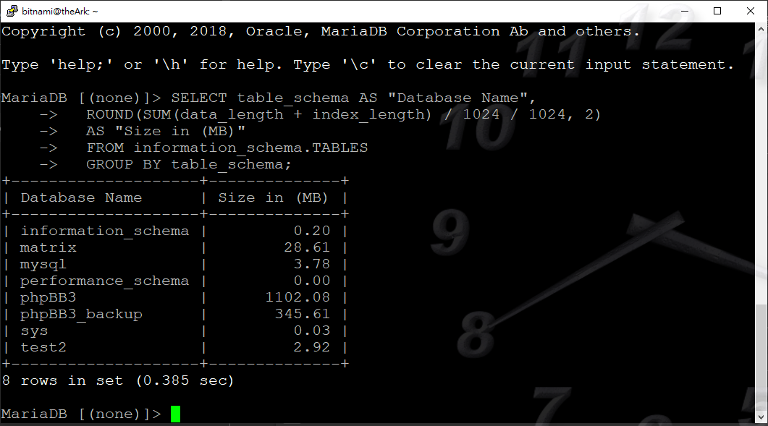Click the "Type 'help;' or '\h'" line
The image size is (768, 426).
tap(368, 64)
